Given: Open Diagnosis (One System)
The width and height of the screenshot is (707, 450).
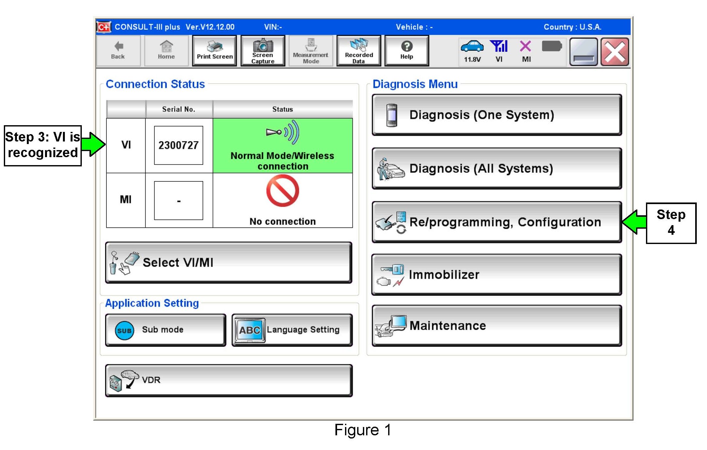Looking at the screenshot, I should pos(496,115).
